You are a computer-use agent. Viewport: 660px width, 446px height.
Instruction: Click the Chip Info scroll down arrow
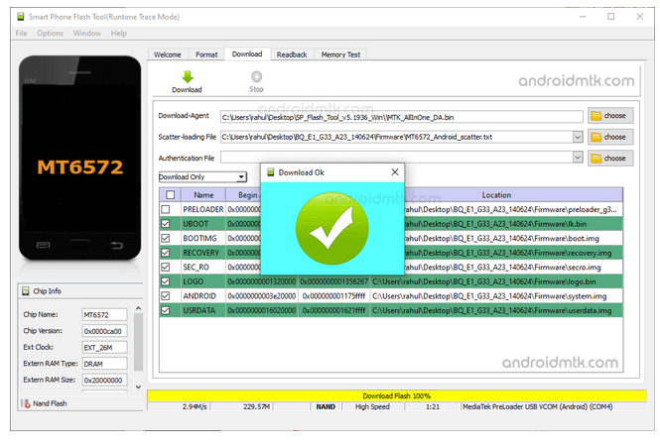point(138,387)
